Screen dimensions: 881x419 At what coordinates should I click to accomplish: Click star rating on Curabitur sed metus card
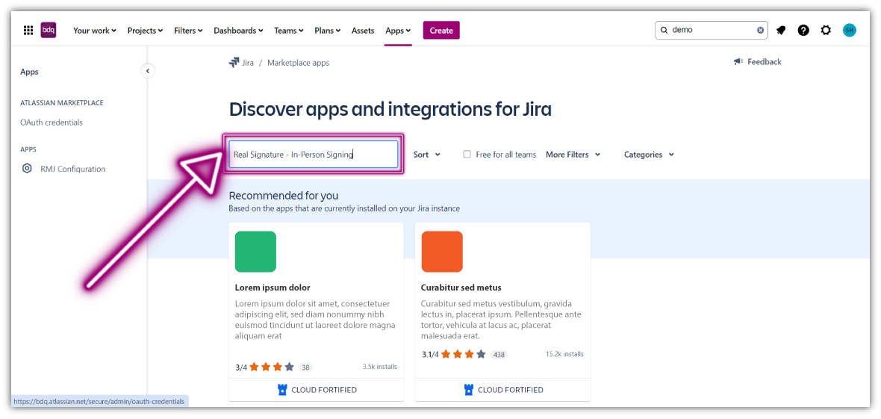pyautogui.click(x=464, y=354)
